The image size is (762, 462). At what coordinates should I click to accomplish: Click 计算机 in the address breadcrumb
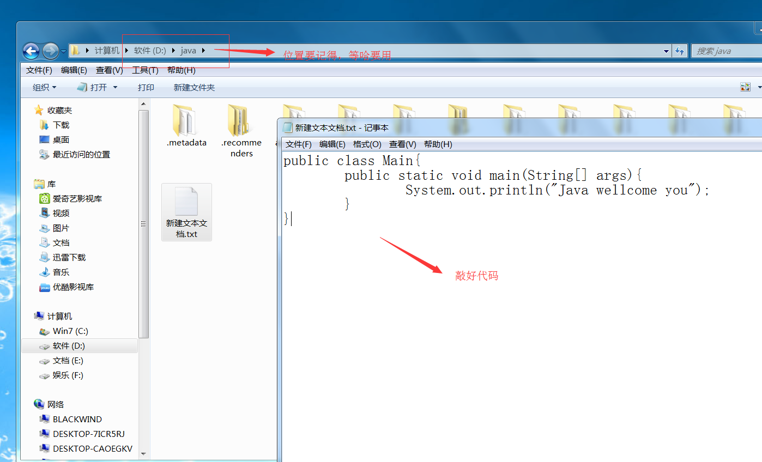[x=107, y=51]
